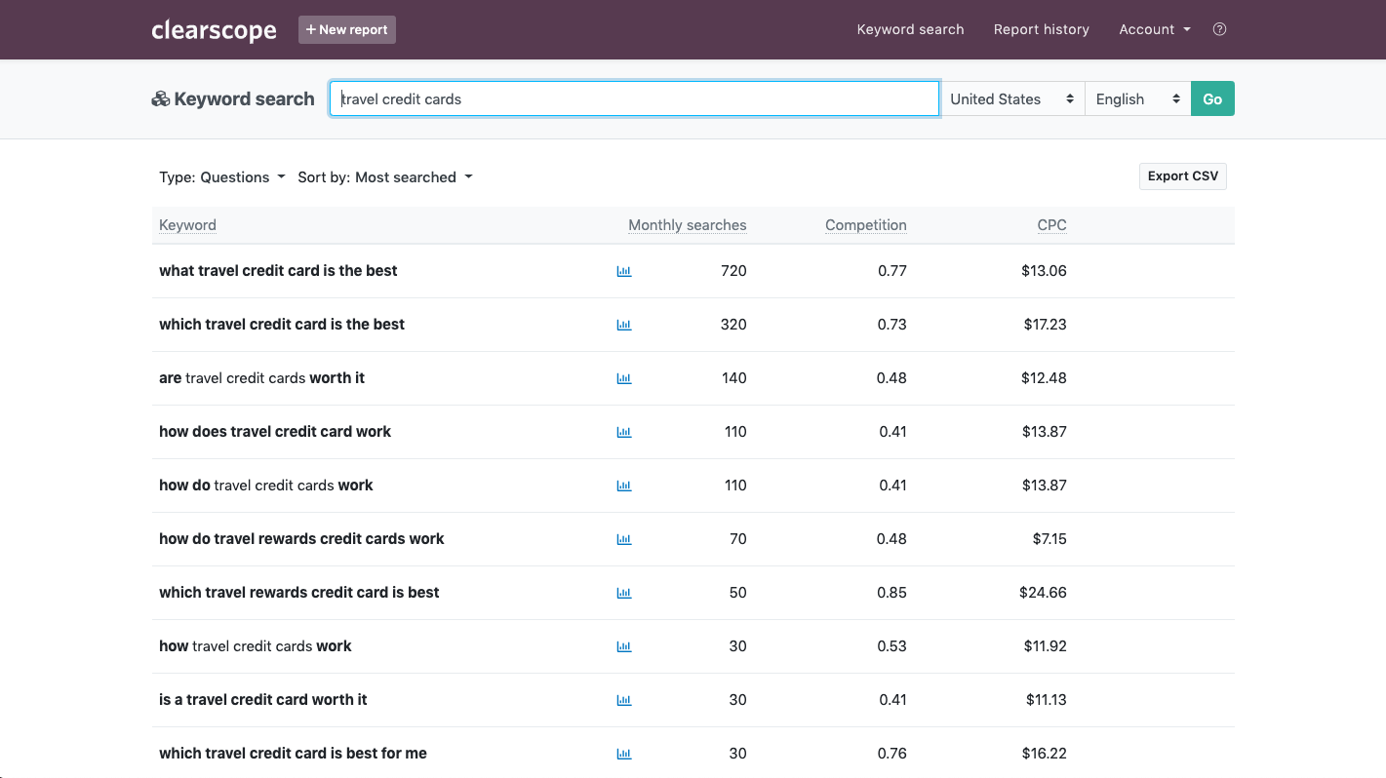This screenshot has width=1386, height=778.
Task: Create a New report
Action: (347, 30)
